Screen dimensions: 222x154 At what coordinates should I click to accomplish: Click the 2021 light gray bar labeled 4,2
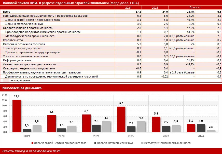coord(106,126)
